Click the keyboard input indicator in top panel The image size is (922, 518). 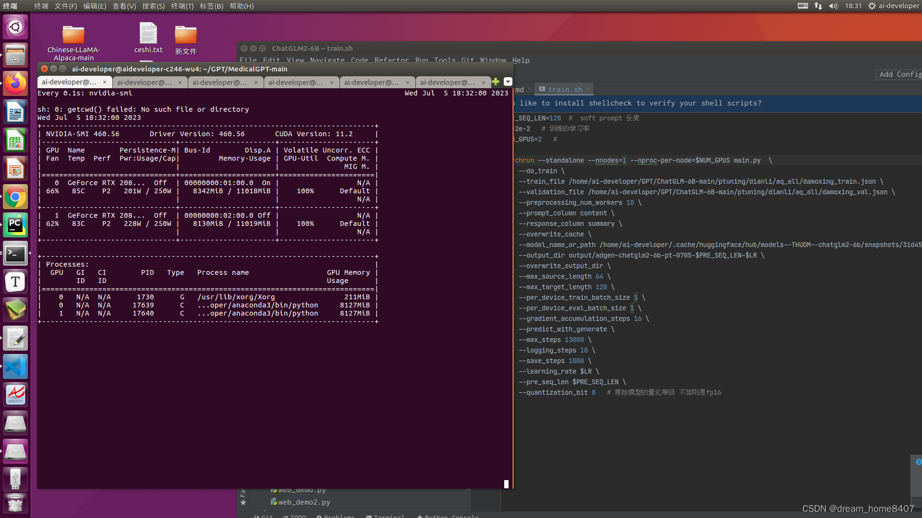[803, 6]
